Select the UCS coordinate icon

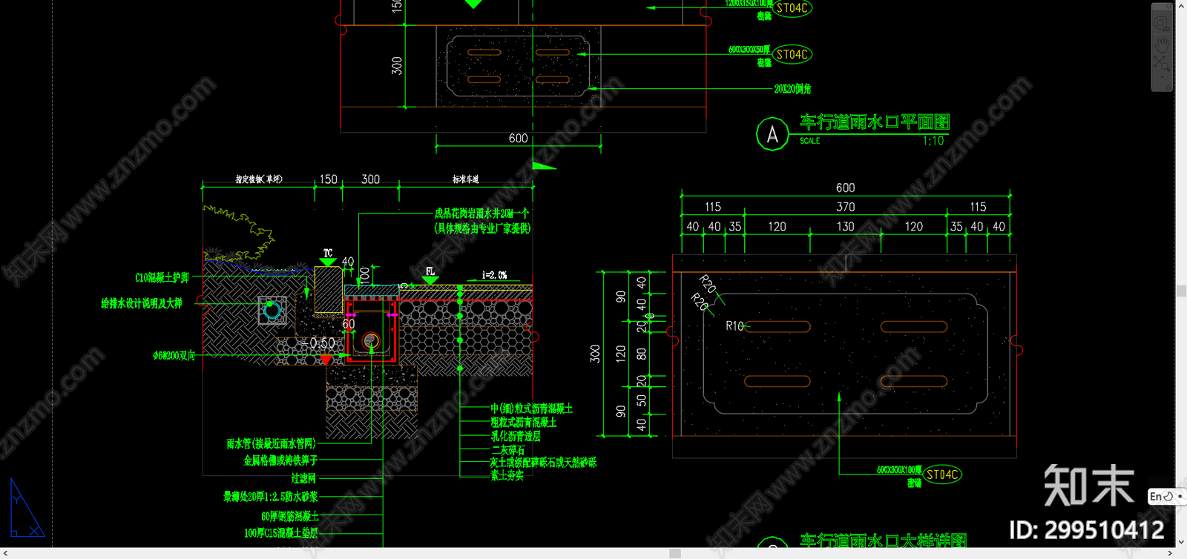click(x=26, y=508)
